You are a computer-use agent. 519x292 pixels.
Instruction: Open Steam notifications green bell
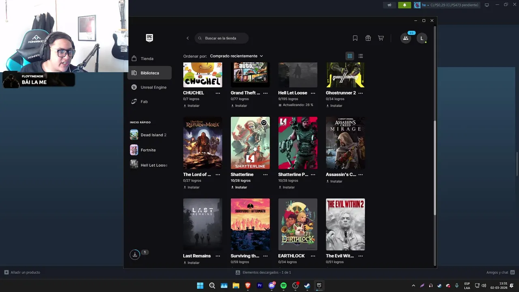(404, 5)
